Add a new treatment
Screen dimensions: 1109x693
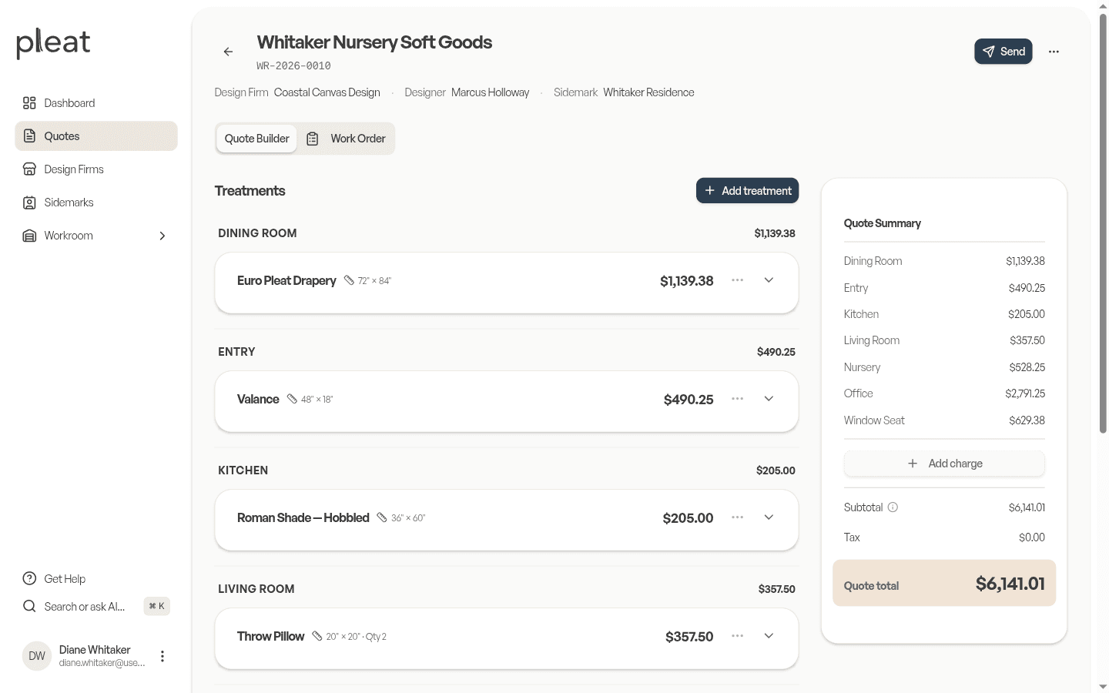tap(747, 191)
